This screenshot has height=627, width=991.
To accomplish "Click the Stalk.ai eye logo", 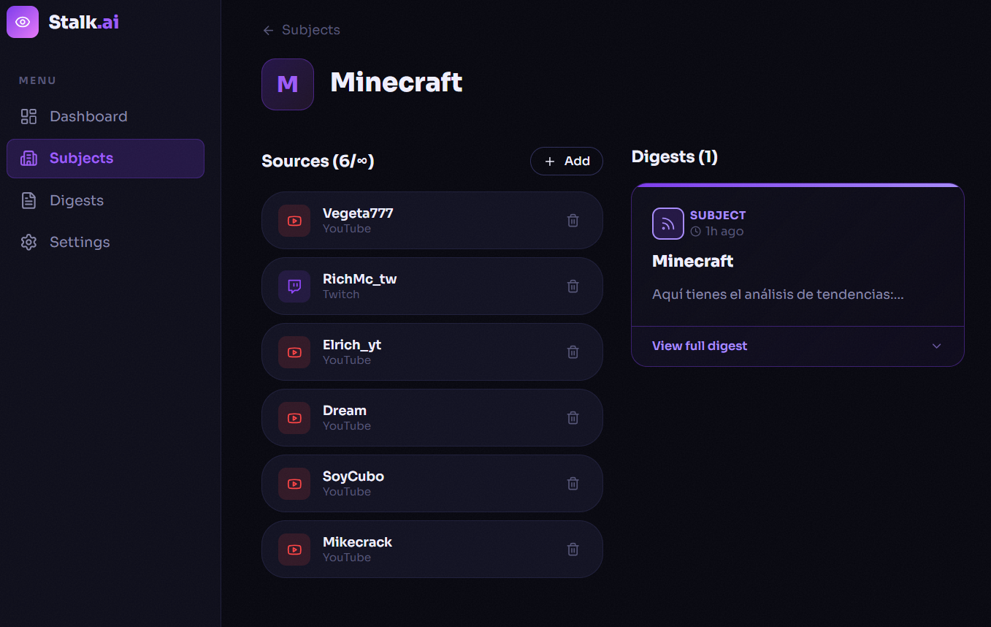I will (x=23, y=22).
